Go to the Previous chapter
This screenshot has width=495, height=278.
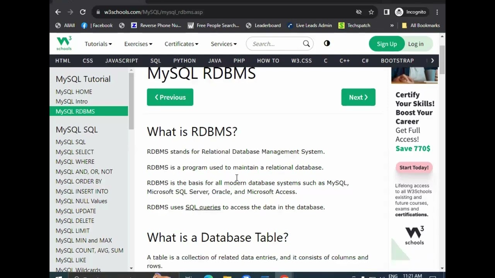(x=170, y=97)
